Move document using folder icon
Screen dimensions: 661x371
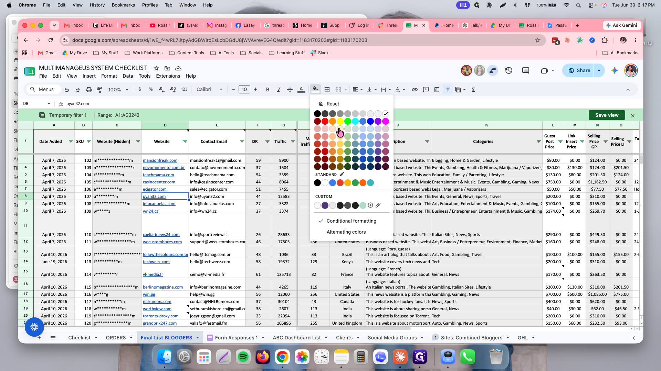pyautogui.click(x=167, y=68)
